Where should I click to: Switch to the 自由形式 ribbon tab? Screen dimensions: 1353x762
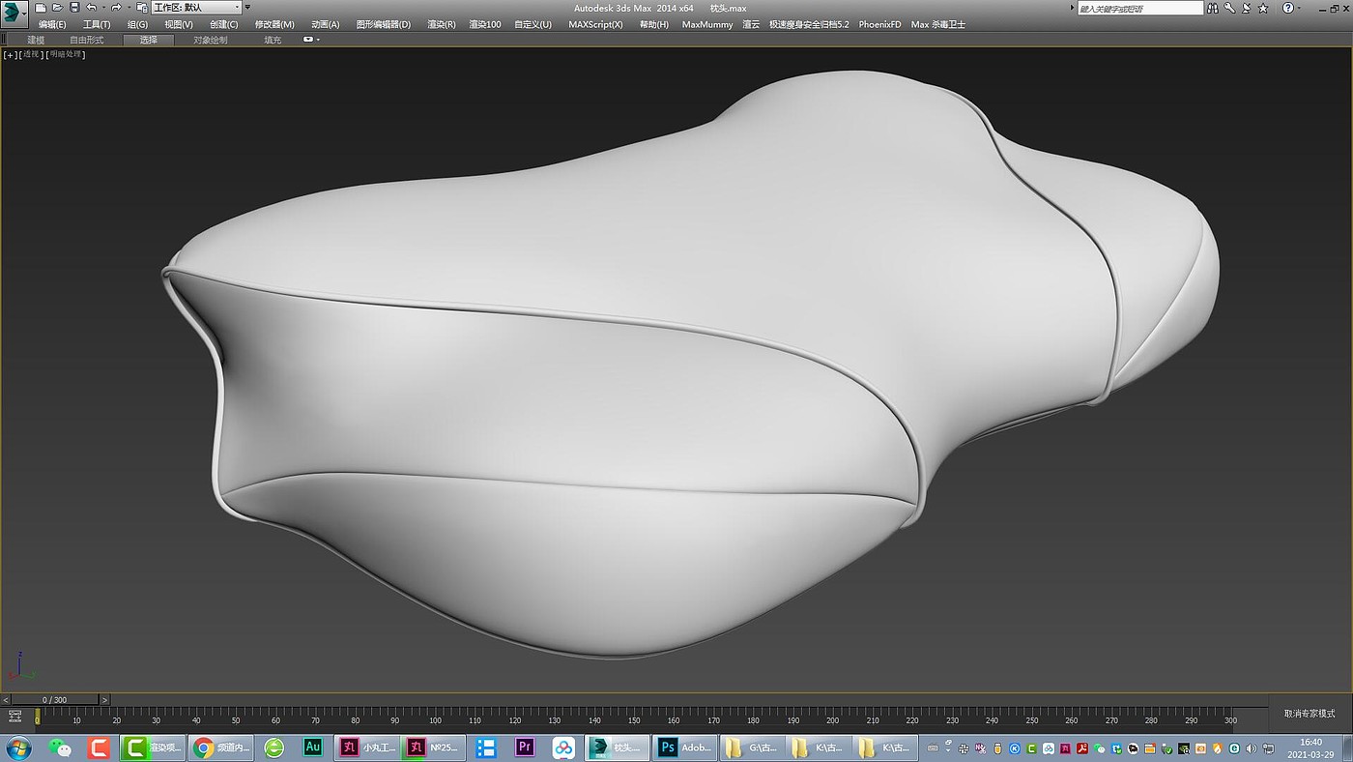click(87, 40)
